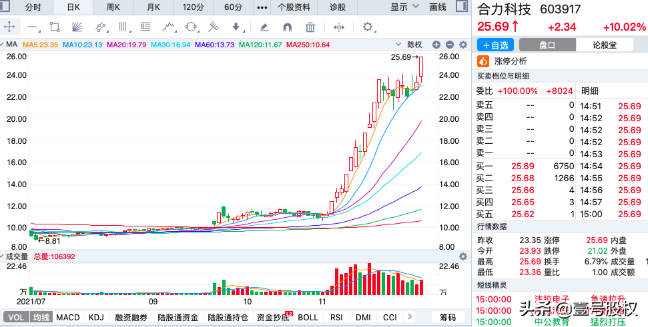Select BOLL indicator
This screenshot has height=327, width=648.
308,317
